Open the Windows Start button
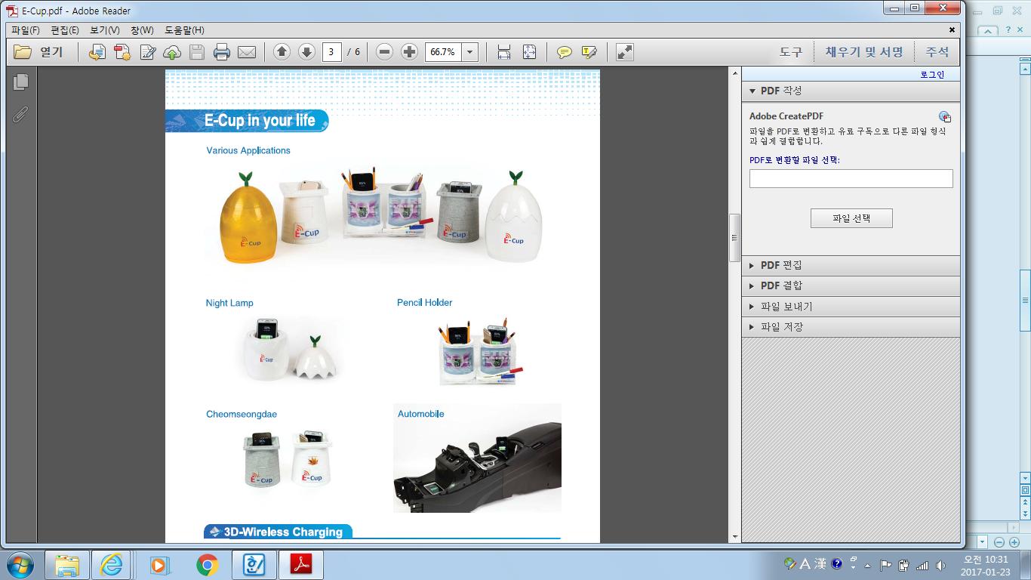Screen dimensions: 1031x580 19,564
